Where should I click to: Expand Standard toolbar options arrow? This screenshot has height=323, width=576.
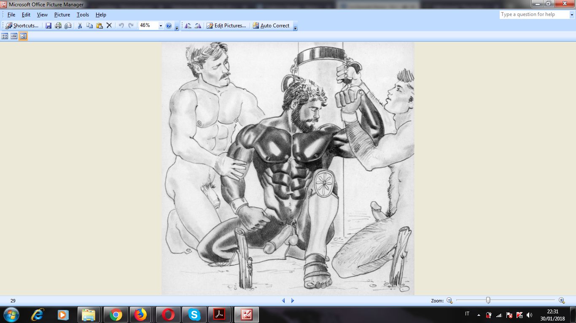[x=177, y=26]
